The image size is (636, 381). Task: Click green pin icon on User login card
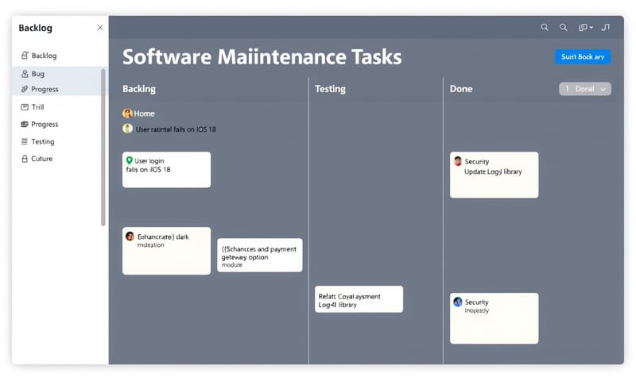130,160
